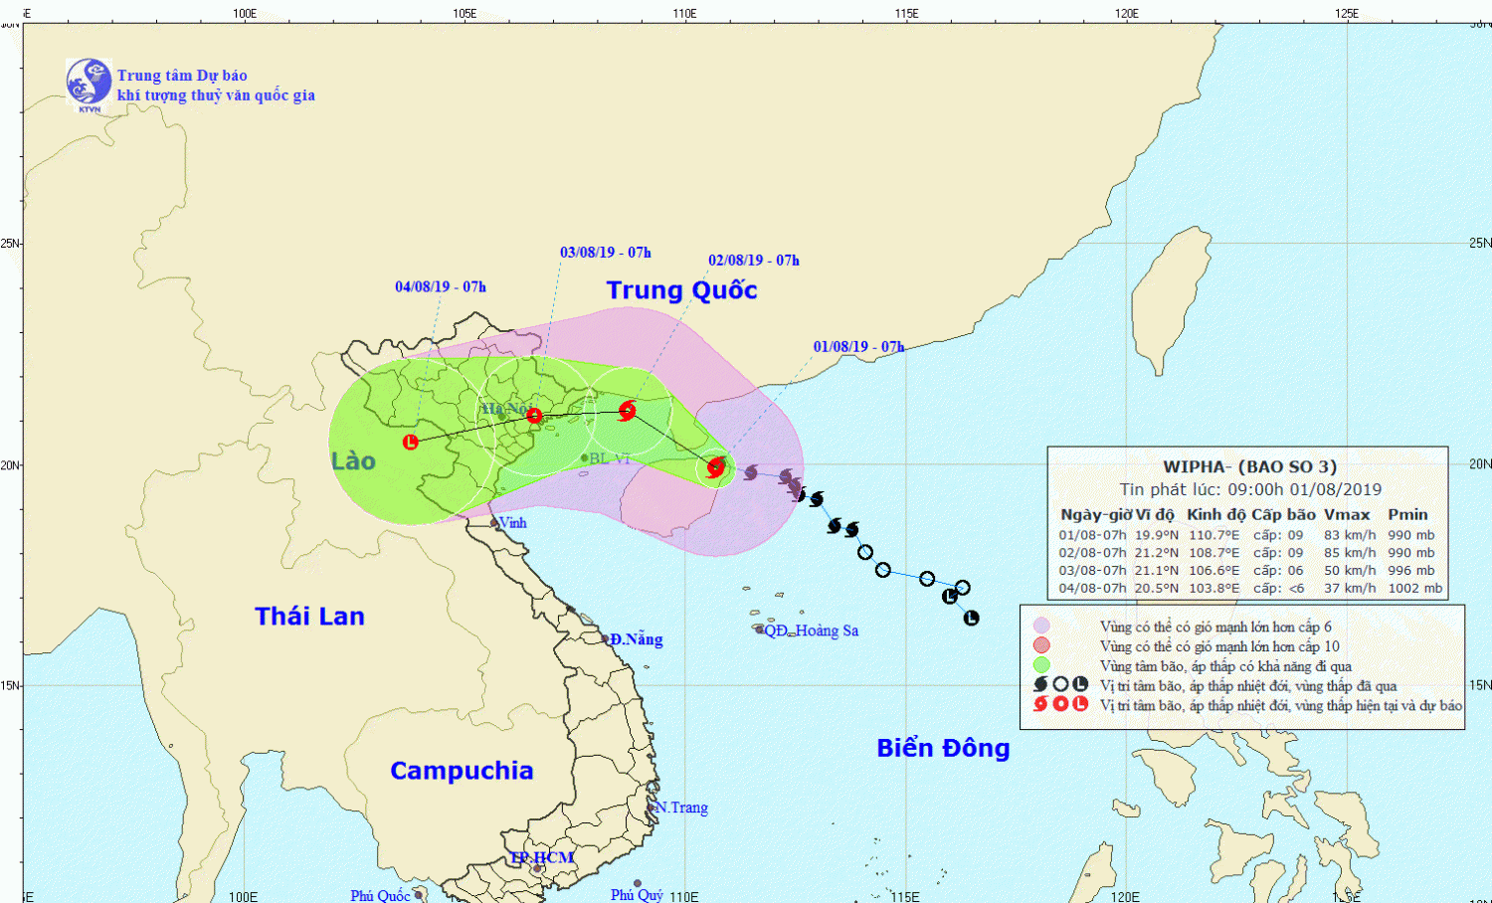
Task: Click the 'Thái Lan' country label
Action: [x=309, y=617]
